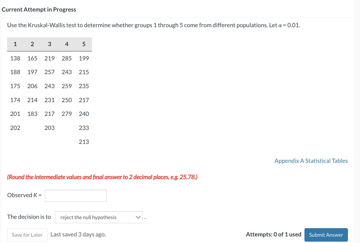Open the decision dropdown menu
This screenshot has height=243, width=360.
coord(99,217)
